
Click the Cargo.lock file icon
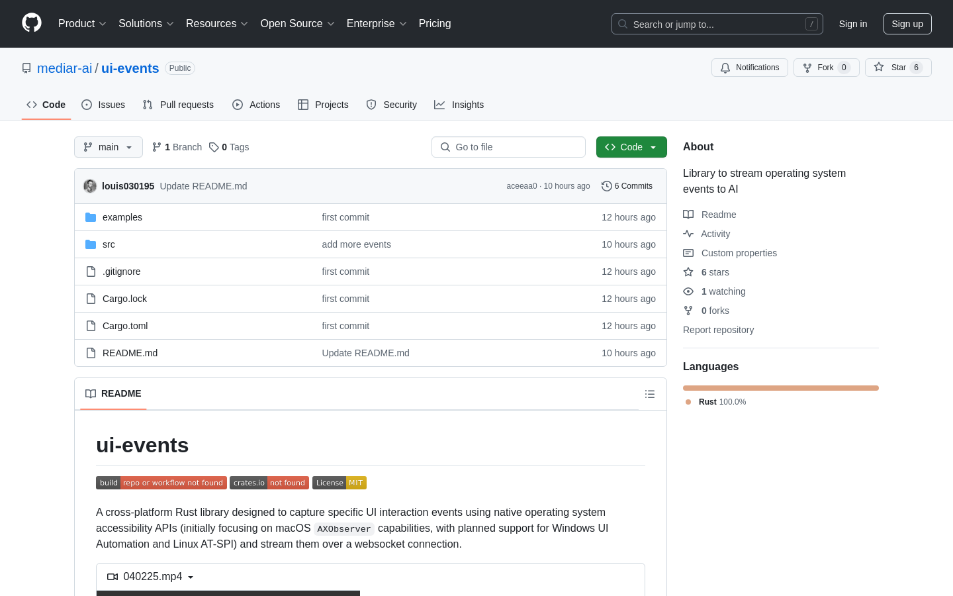click(91, 299)
